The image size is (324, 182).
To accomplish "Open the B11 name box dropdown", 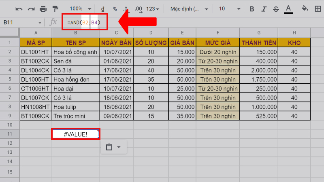I will pyautogui.click(x=40, y=23).
